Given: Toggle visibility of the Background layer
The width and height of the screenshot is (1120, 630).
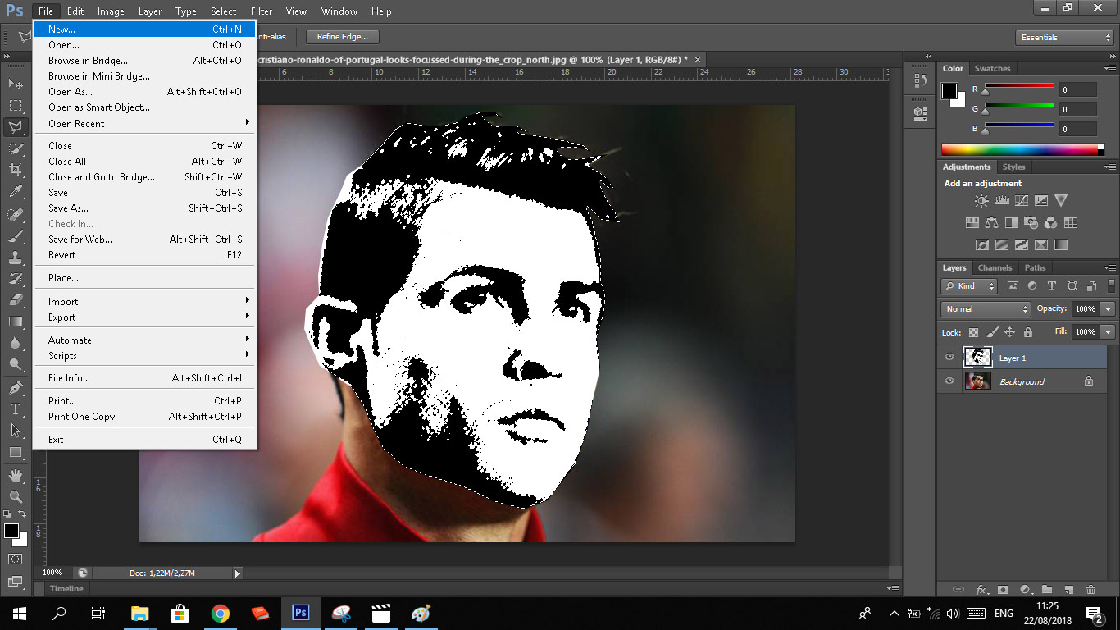Looking at the screenshot, I should click(x=949, y=381).
